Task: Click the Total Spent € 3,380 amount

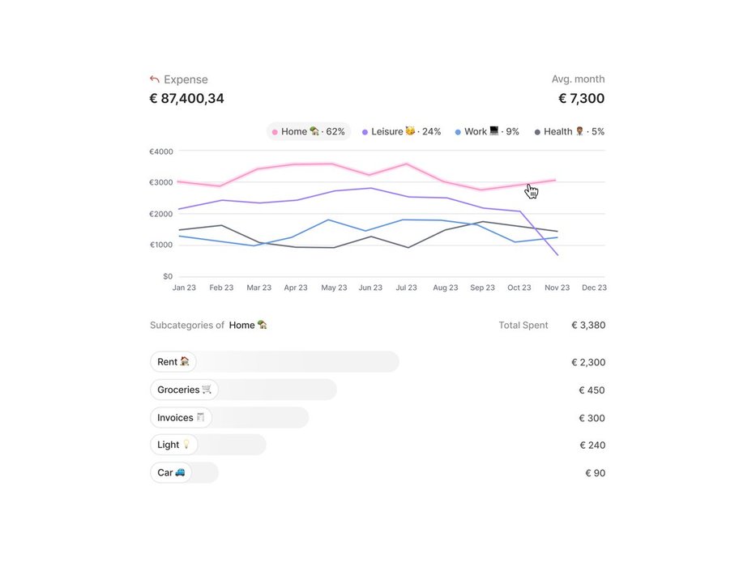Action: pyautogui.click(x=587, y=325)
